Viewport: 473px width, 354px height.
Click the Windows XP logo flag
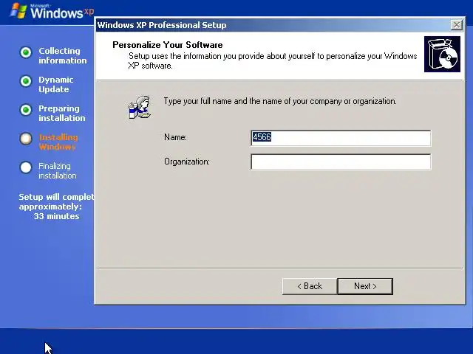18,11
